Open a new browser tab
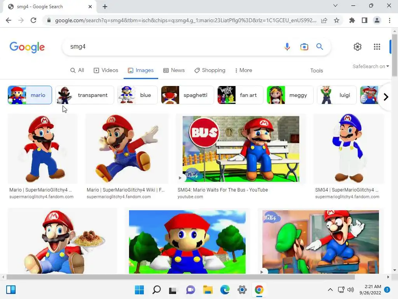Image resolution: width=398 pixels, height=299 pixels. click(x=105, y=7)
